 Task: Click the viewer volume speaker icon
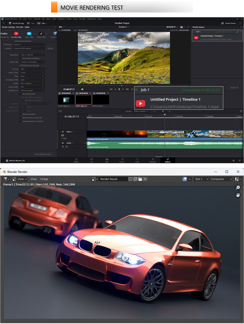point(82,89)
